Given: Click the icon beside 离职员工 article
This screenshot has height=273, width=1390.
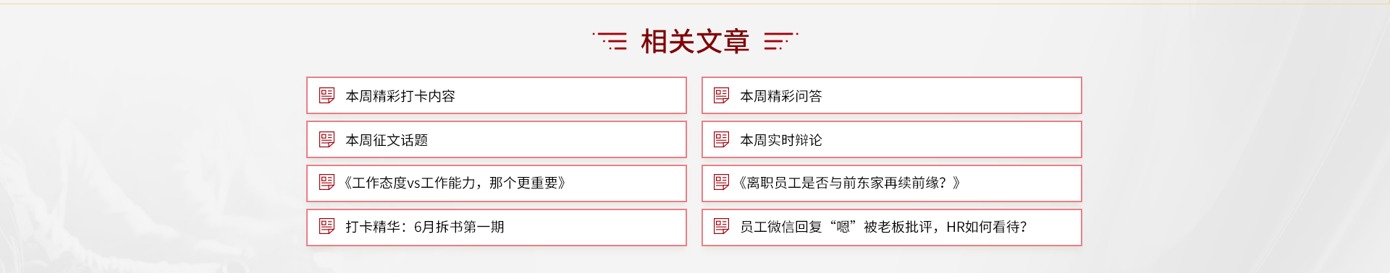Looking at the screenshot, I should (722, 182).
